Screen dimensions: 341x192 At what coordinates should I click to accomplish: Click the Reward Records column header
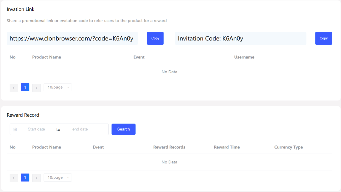pyautogui.click(x=169, y=147)
